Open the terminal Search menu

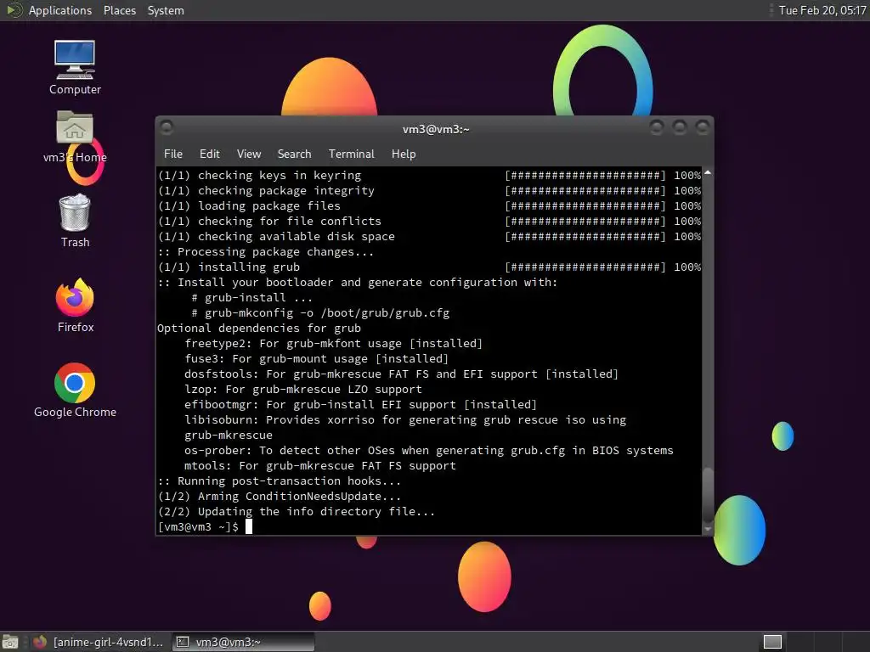click(294, 155)
